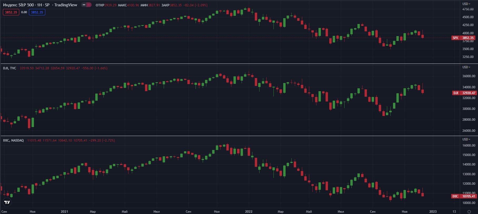Screen dimensions: 478x214
Task: Click the 26000.00 level on DJI price scale
Action: (x=469, y=130)
